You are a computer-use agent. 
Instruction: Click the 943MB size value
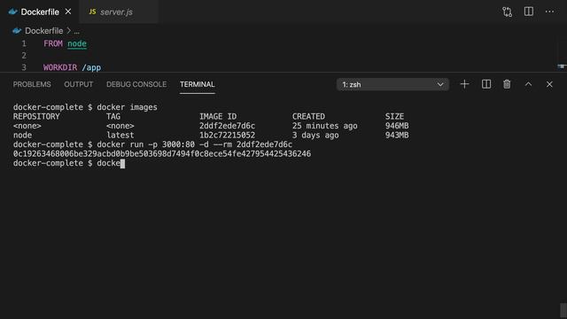[x=397, y=136]
